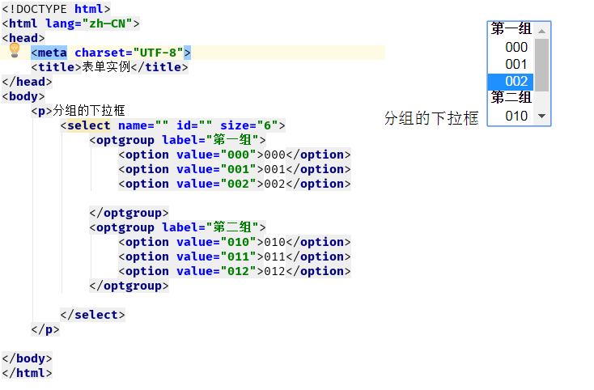Click the list box scroll down arrow
The width and height of the screenshot is (594, 390).
tap(541, 116)
